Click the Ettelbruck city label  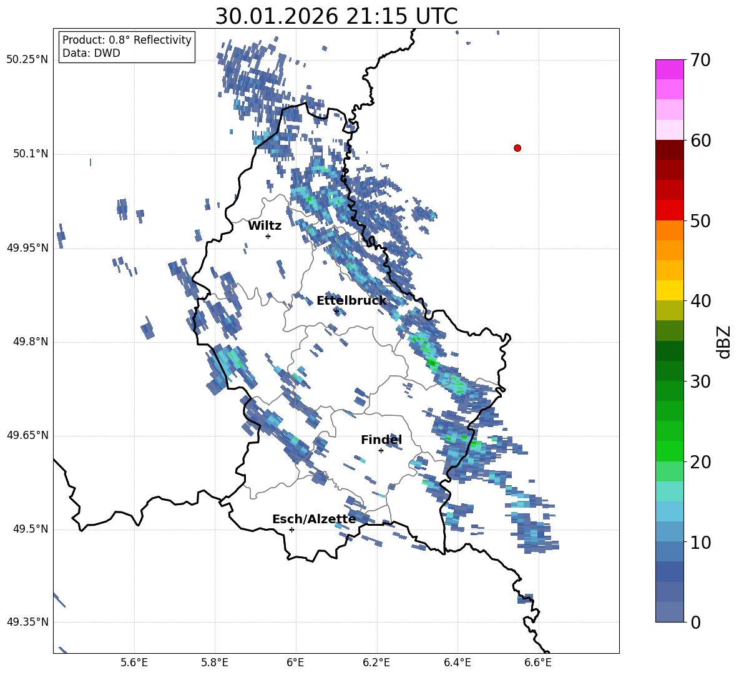pyautogui.click(x=351, y=301)
